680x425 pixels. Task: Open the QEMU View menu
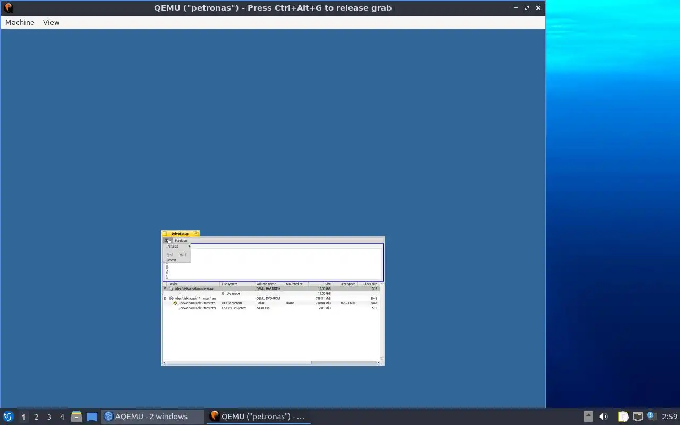(52, 22)
